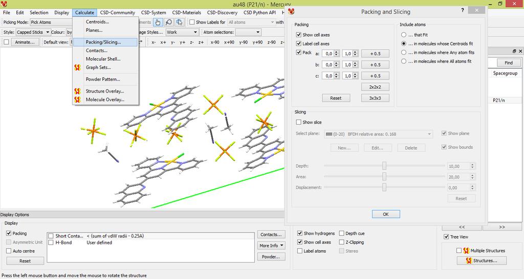
Task: Select the magnifier zoom mode icon
Action: (x=169, y=22)
